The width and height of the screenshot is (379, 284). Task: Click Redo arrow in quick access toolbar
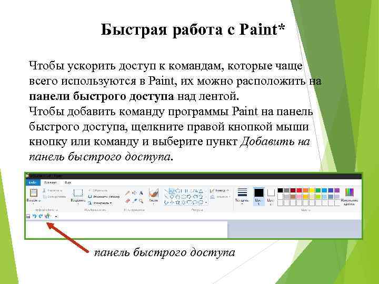(x=41, y=216)
